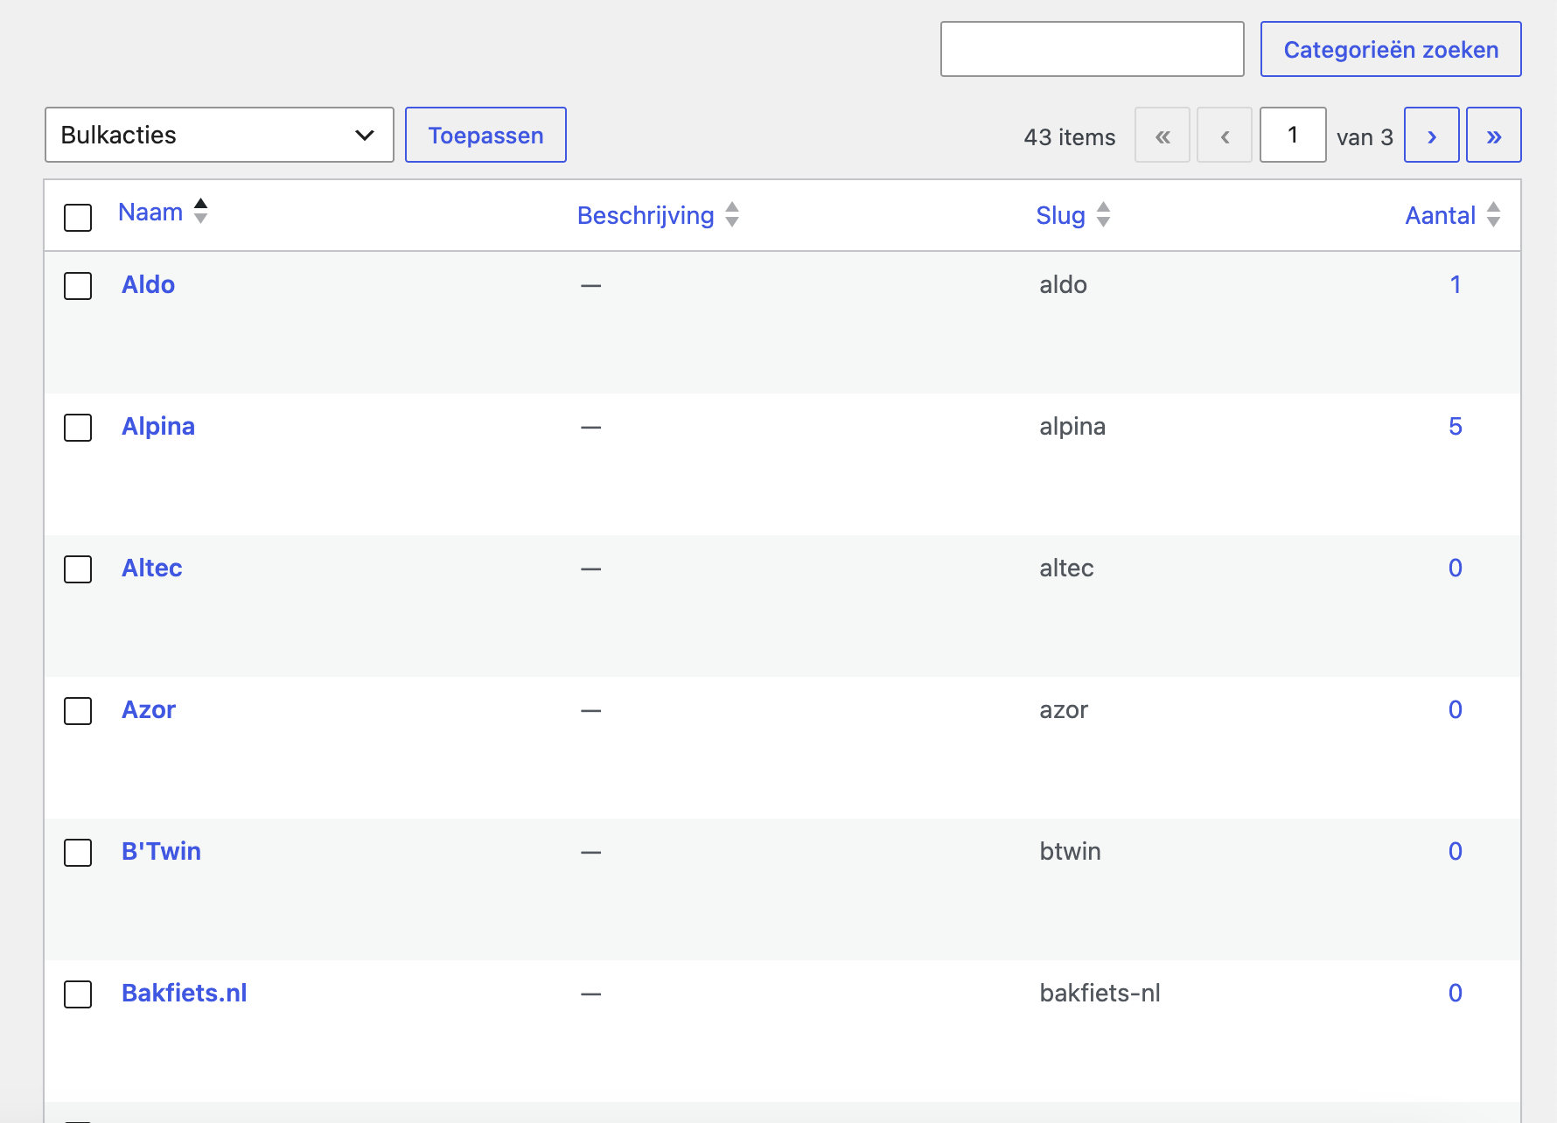Screen dimensions: 1557x1123
Task: Click the 'van 3' page total text
Action: click(x=1365, y=137)
